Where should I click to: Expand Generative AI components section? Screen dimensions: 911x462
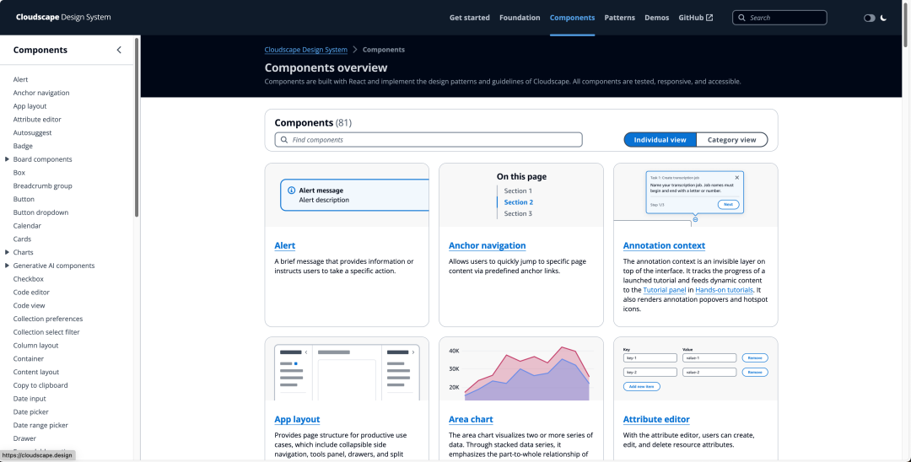tap(7, 266)
